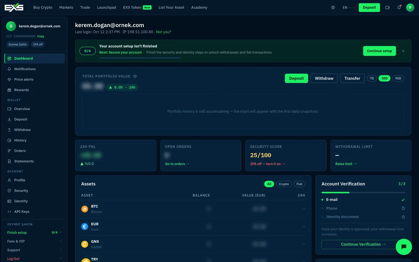
Task: Click the Raise limit link
Action: coord(346,164)
